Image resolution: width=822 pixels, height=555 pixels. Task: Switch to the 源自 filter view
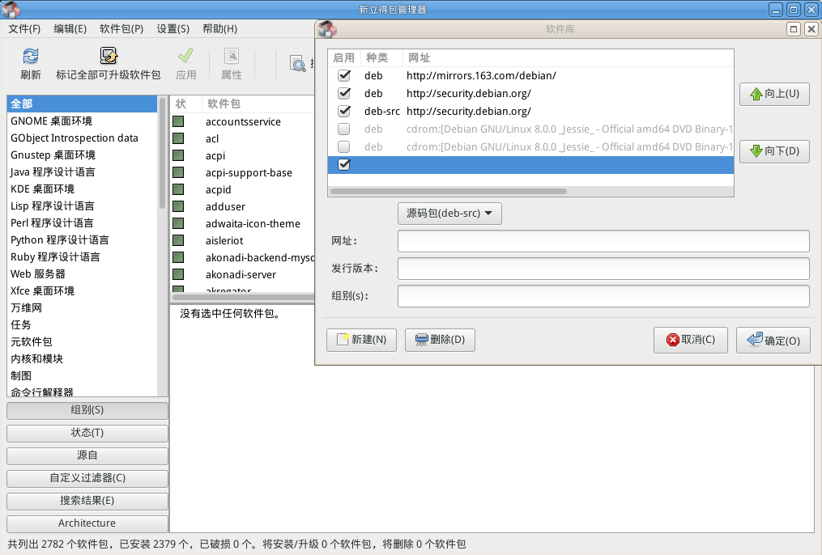pos(87,455)
